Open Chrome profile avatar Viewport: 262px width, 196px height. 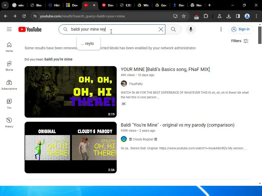[247, 16]
